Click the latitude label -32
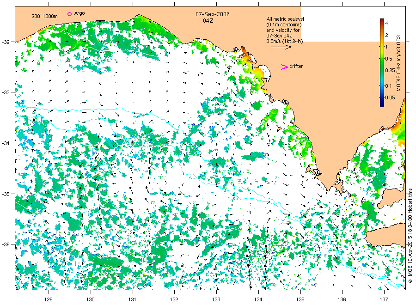The image size is (416, 305). pyautogui.click(x=6, y=42)
